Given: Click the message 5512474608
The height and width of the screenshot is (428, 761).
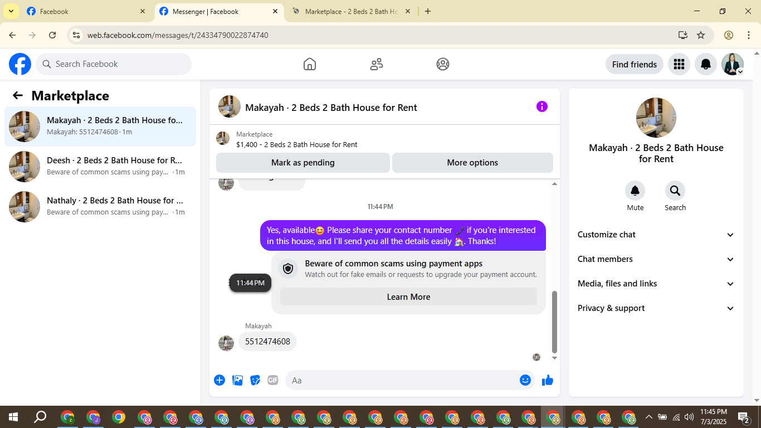Looking at the screenshot, I should (267, 342).
